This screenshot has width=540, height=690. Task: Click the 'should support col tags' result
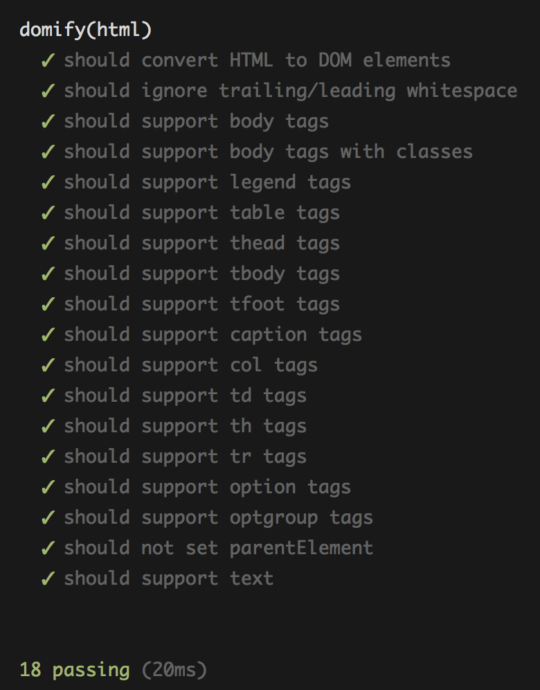click(x=191, y=366)
